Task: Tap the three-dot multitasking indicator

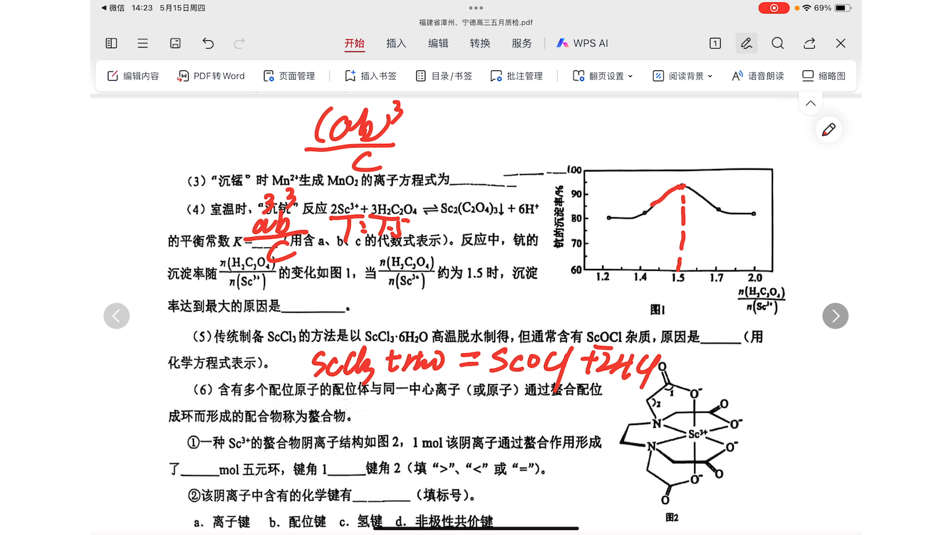Action: pos(476,8)
